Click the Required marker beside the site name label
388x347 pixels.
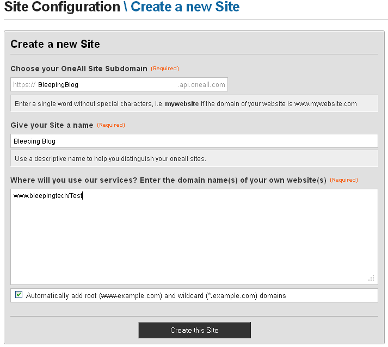[x=111, y=125]
